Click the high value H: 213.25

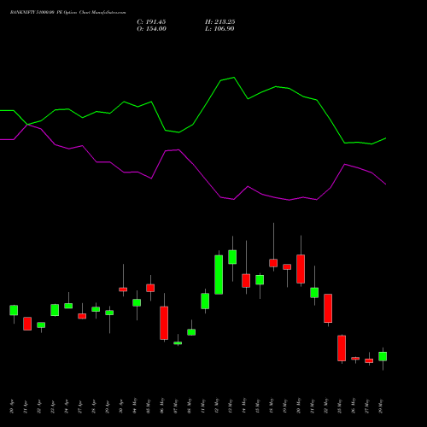click(x=220, y=22)
